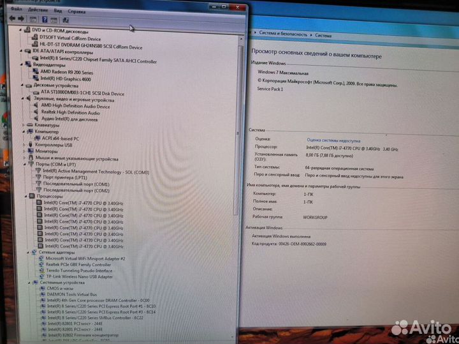Expand the Клавиатуры node
The image size is (459, 344).
point(24,125)
